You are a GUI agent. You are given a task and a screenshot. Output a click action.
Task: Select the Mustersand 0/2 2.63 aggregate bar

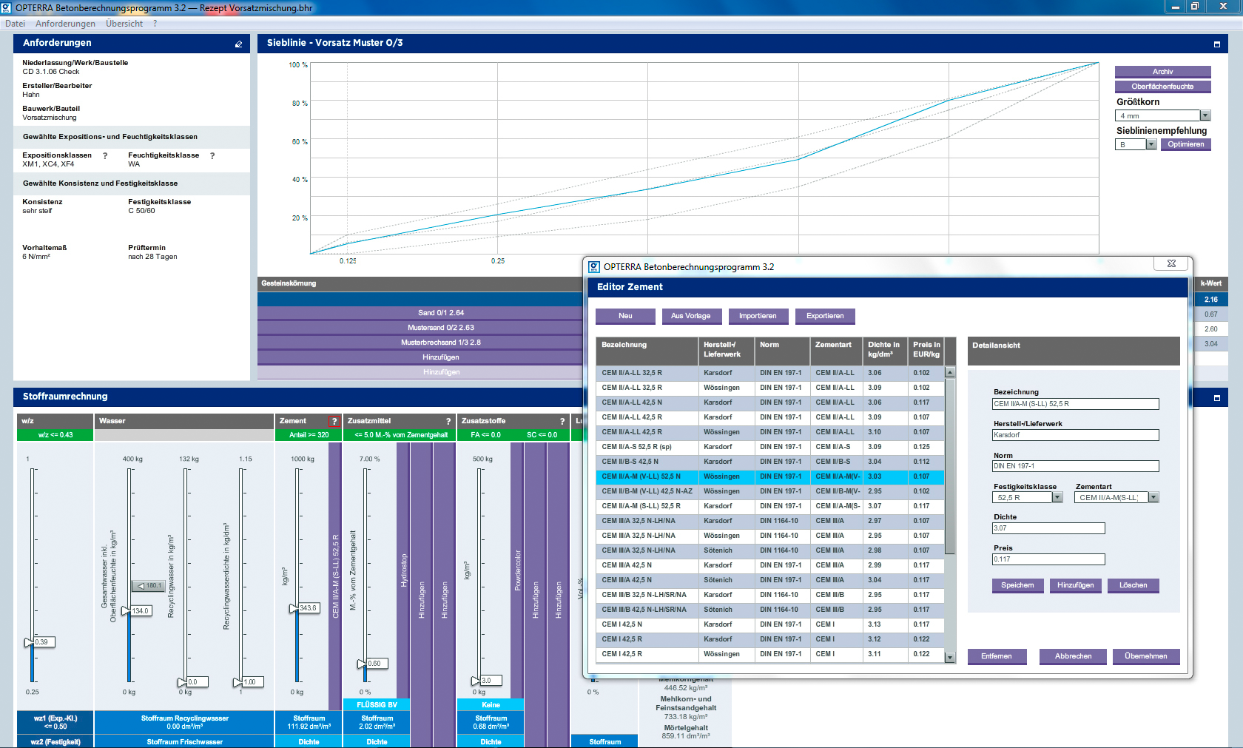441,328
